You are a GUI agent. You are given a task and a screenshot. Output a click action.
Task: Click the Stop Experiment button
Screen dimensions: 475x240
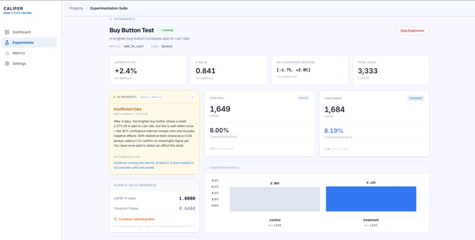tap(412, 31)
